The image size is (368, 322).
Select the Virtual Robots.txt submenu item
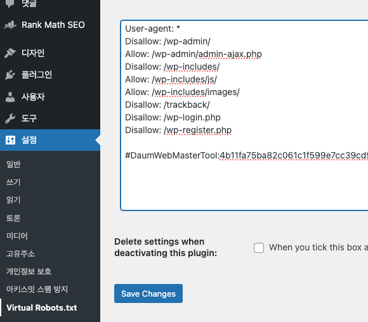(x=41, y=307)
